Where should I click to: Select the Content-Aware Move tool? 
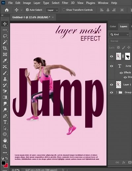pos(5,66)
